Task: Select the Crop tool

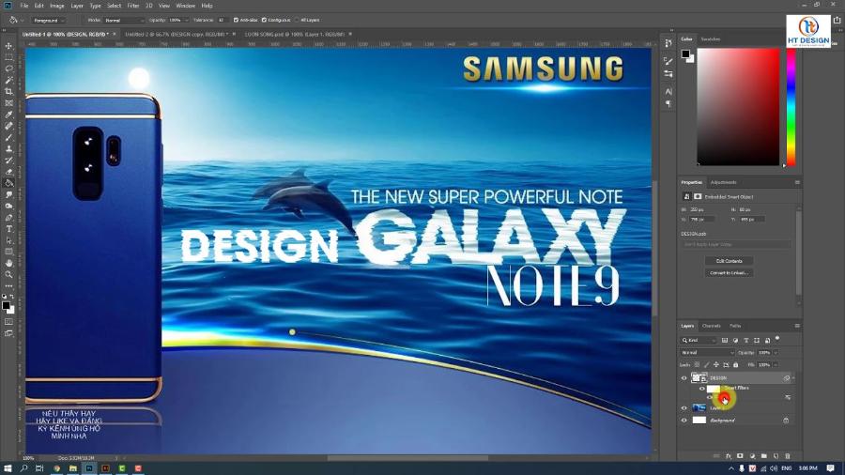Action: coord(9,91)
